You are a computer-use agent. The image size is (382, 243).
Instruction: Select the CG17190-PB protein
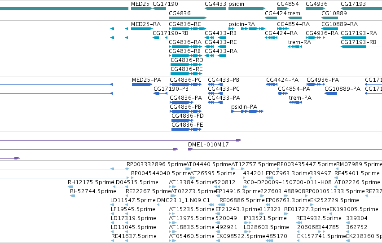point(160,93)
